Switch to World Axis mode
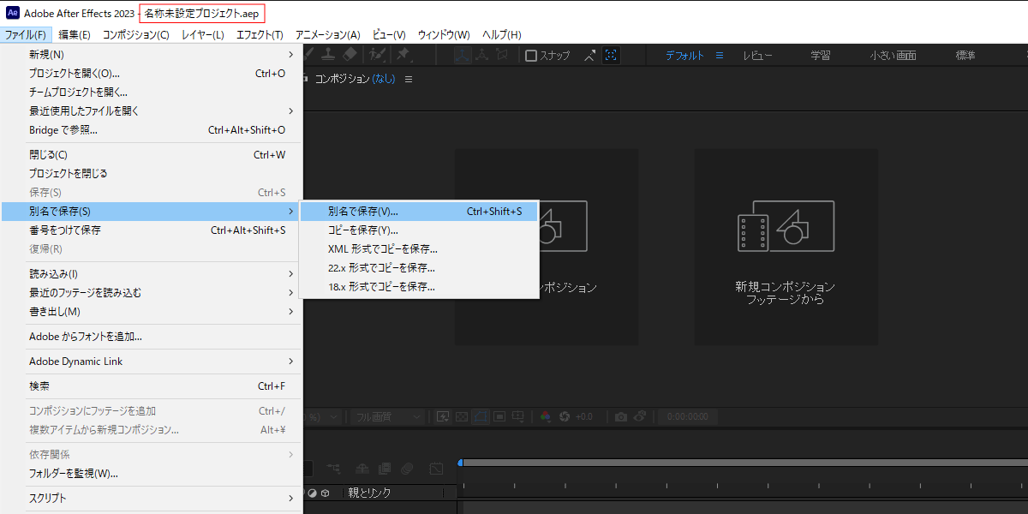 pyautogui.click(x=482, y=55)
